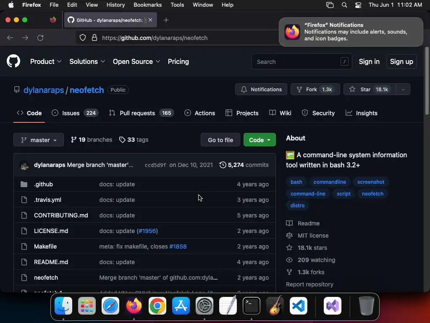Open the dylanaraps owner link
The image size is (430, 323).
pos(44,90)
